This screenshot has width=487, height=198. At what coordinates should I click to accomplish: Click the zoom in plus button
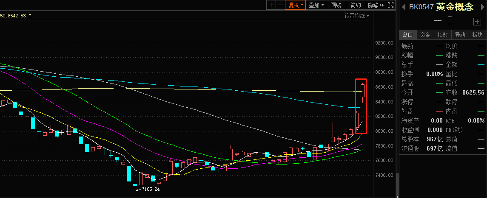(x=271, y=5)
